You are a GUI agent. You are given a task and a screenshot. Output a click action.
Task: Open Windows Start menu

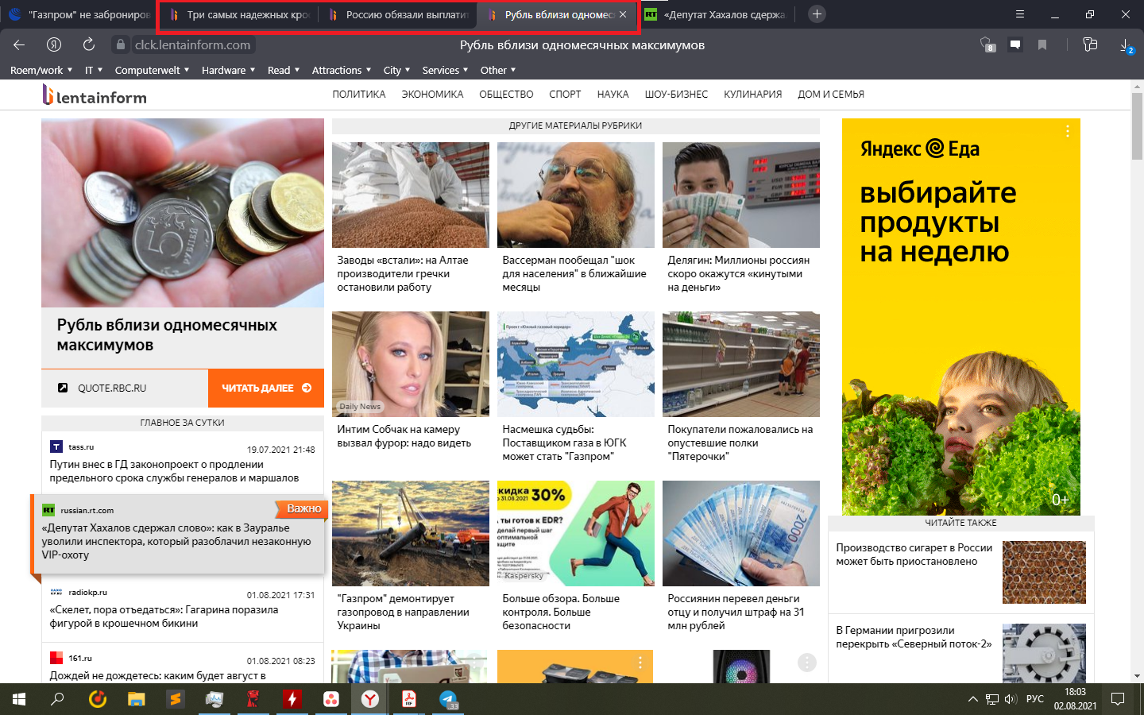tap(19, 699)
